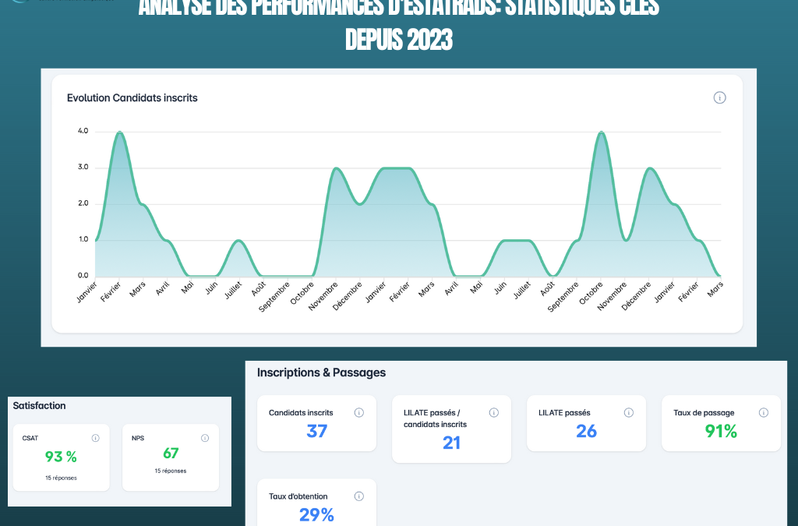Click the 'Candidats inscrits' card label
Viewport: 798px width, 526px height.
pos(301,412)
